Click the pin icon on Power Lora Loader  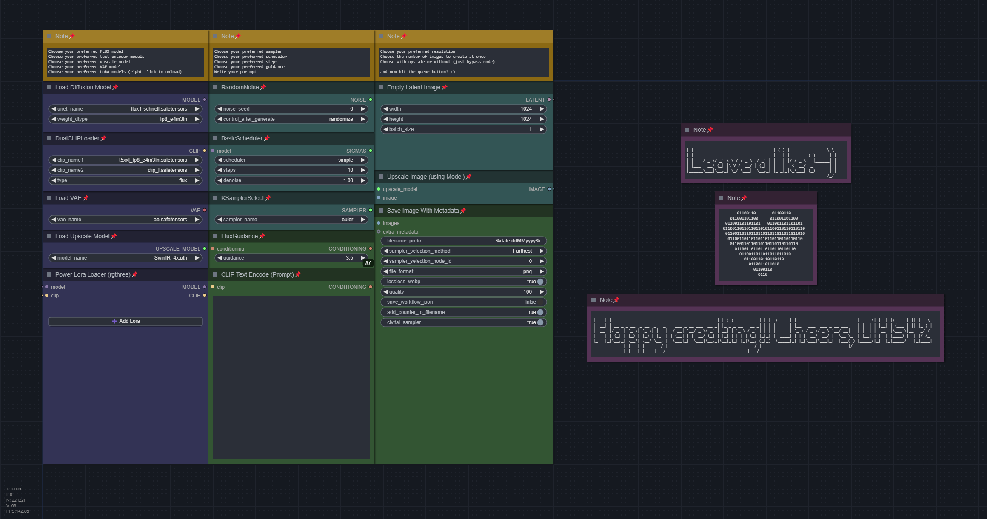point(134,274)
